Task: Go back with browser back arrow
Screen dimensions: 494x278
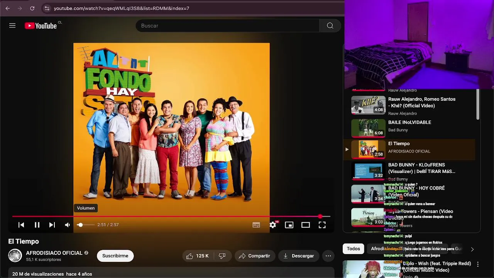Action: [7, 8]
